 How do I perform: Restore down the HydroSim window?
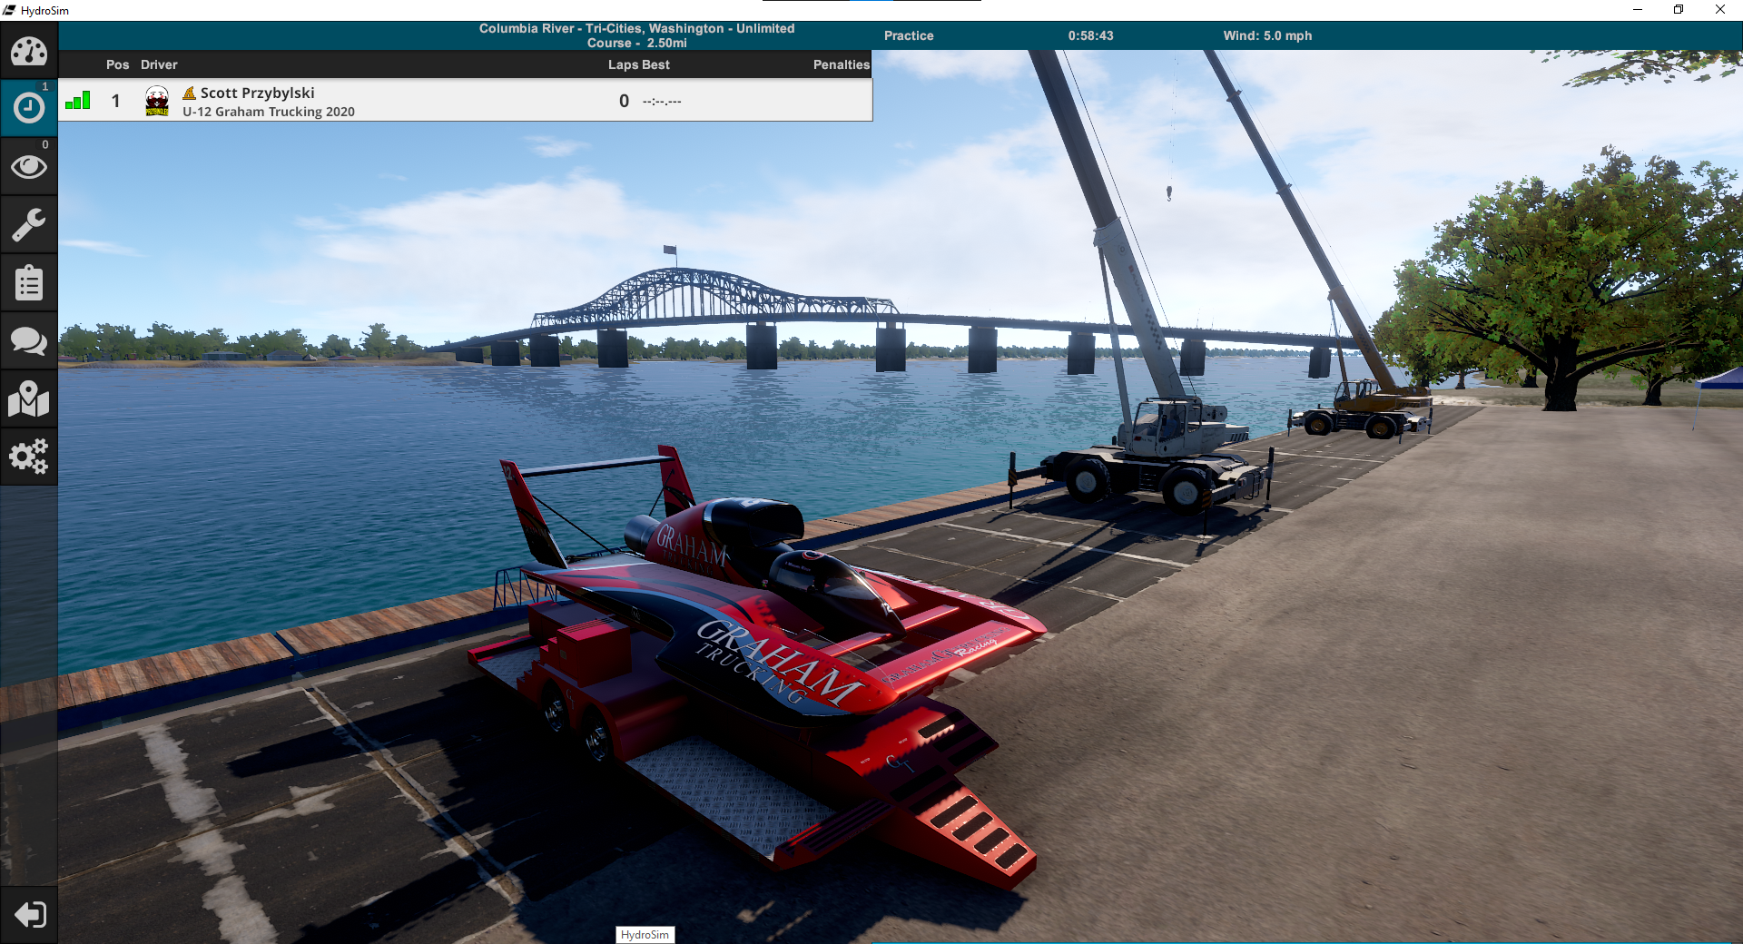pyautogui.click(x=1679, y=10)
